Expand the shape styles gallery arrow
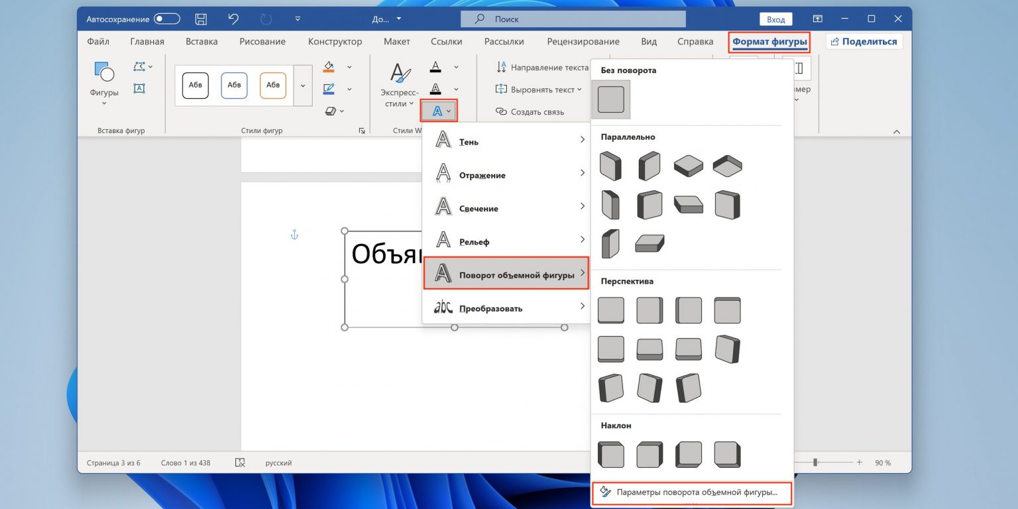Screen dimensions: 1018x509 point(303,85)
